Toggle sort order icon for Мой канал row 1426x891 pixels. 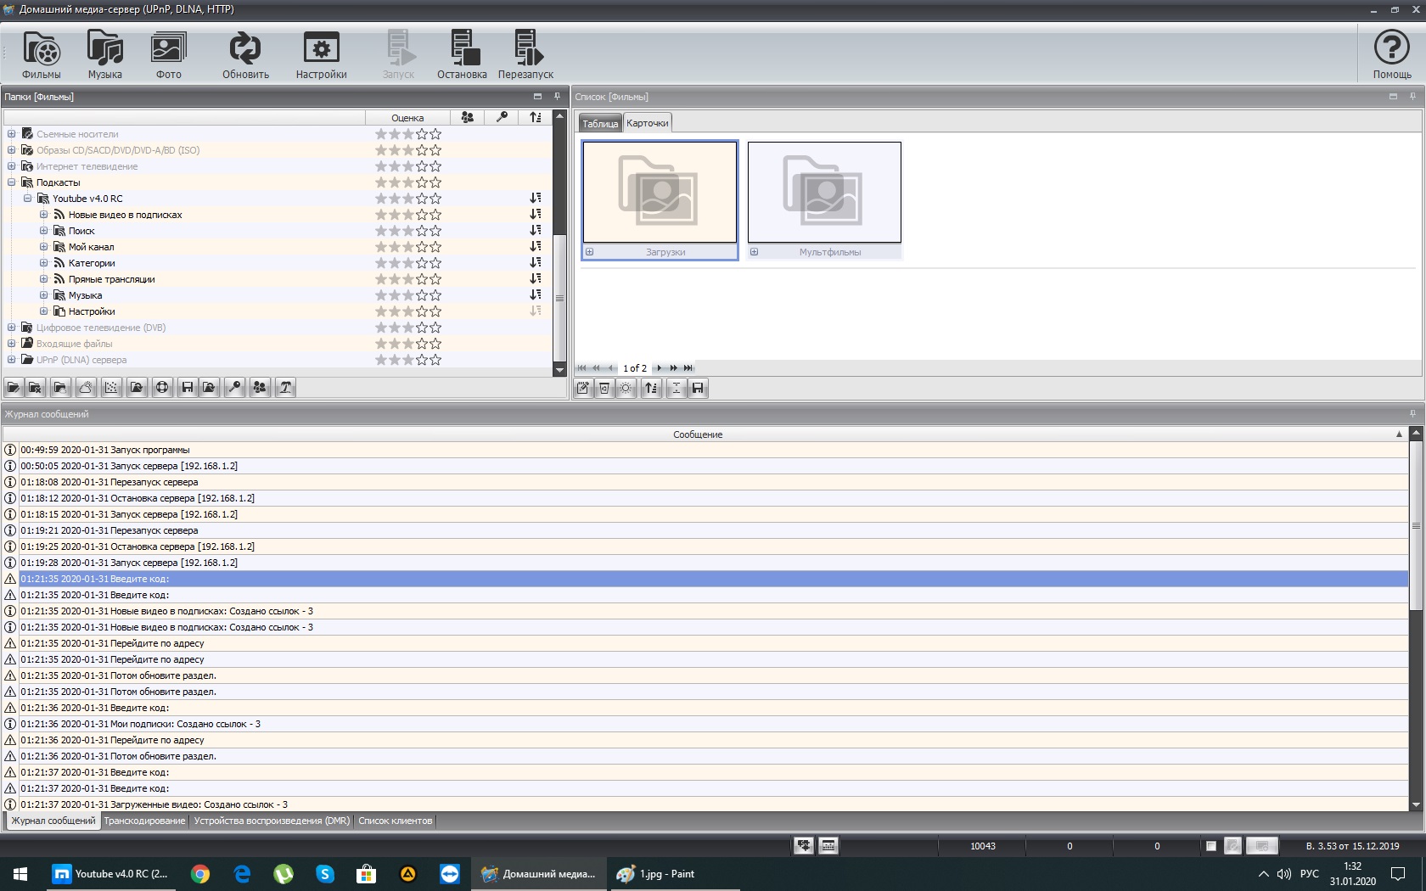pyautogui.click(x=535, y=247)
